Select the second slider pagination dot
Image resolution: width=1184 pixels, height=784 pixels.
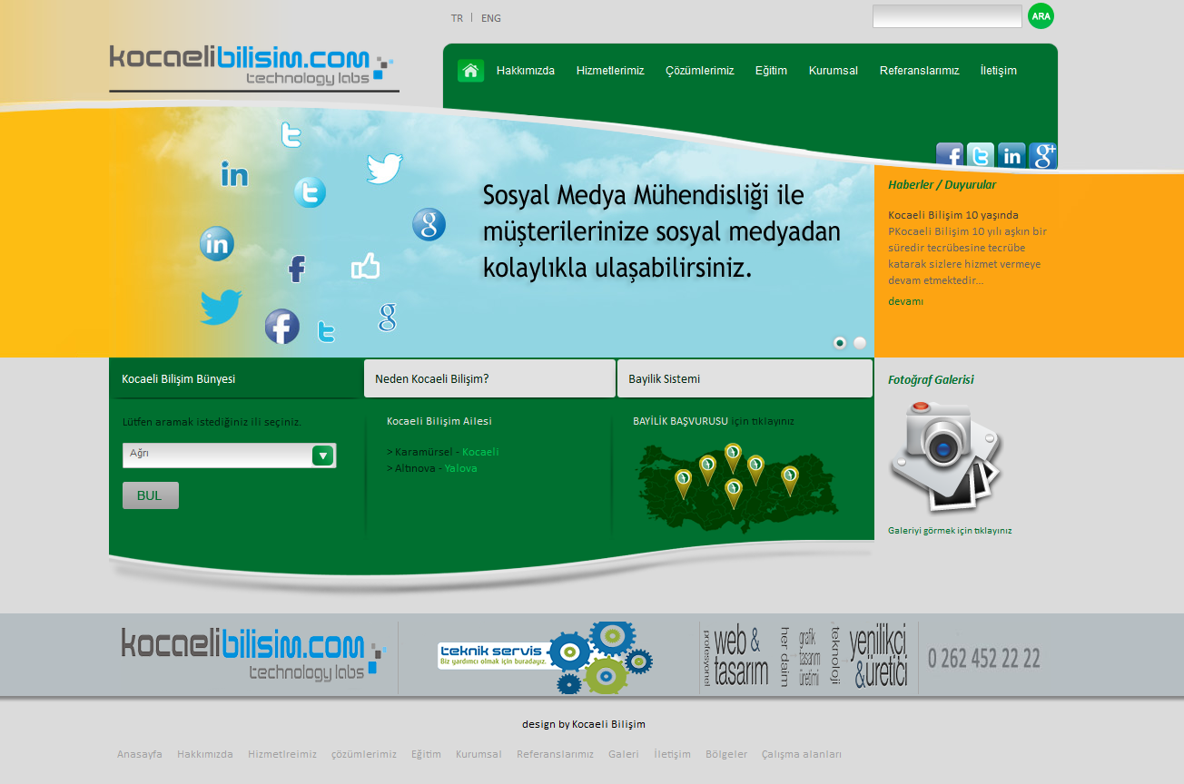[860, 343]
